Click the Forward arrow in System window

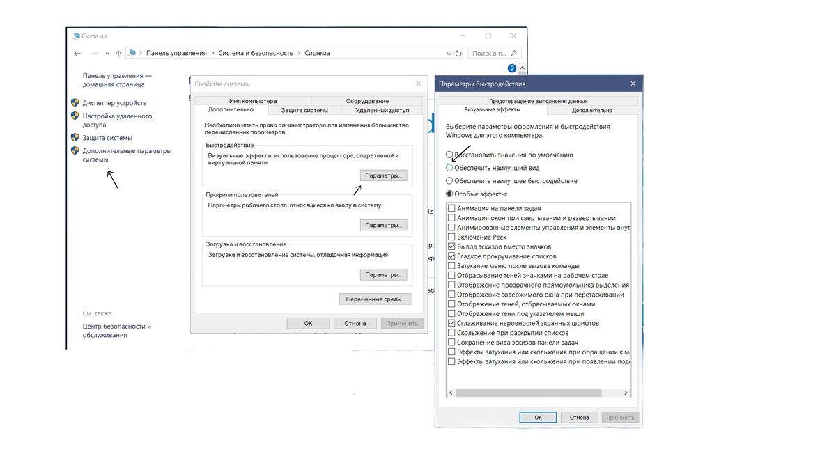point(93,53)
